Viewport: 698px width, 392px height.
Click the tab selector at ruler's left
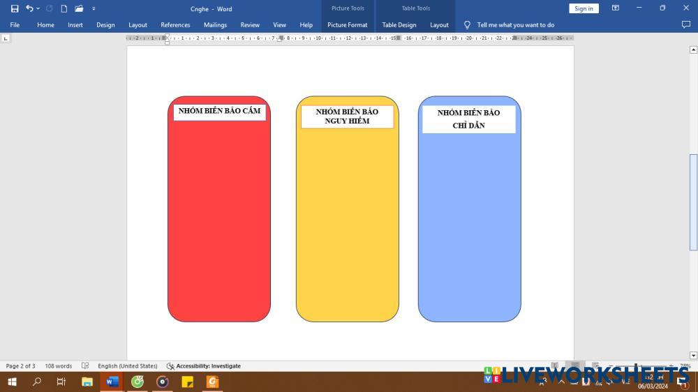[x=6, y=38]
